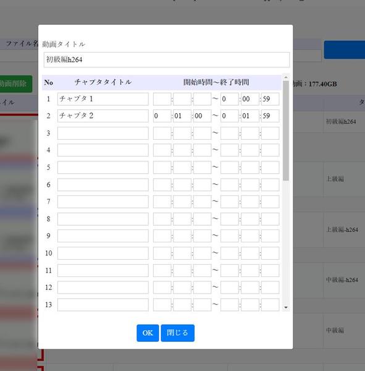Select row 1 start hour field

point(162,99)
